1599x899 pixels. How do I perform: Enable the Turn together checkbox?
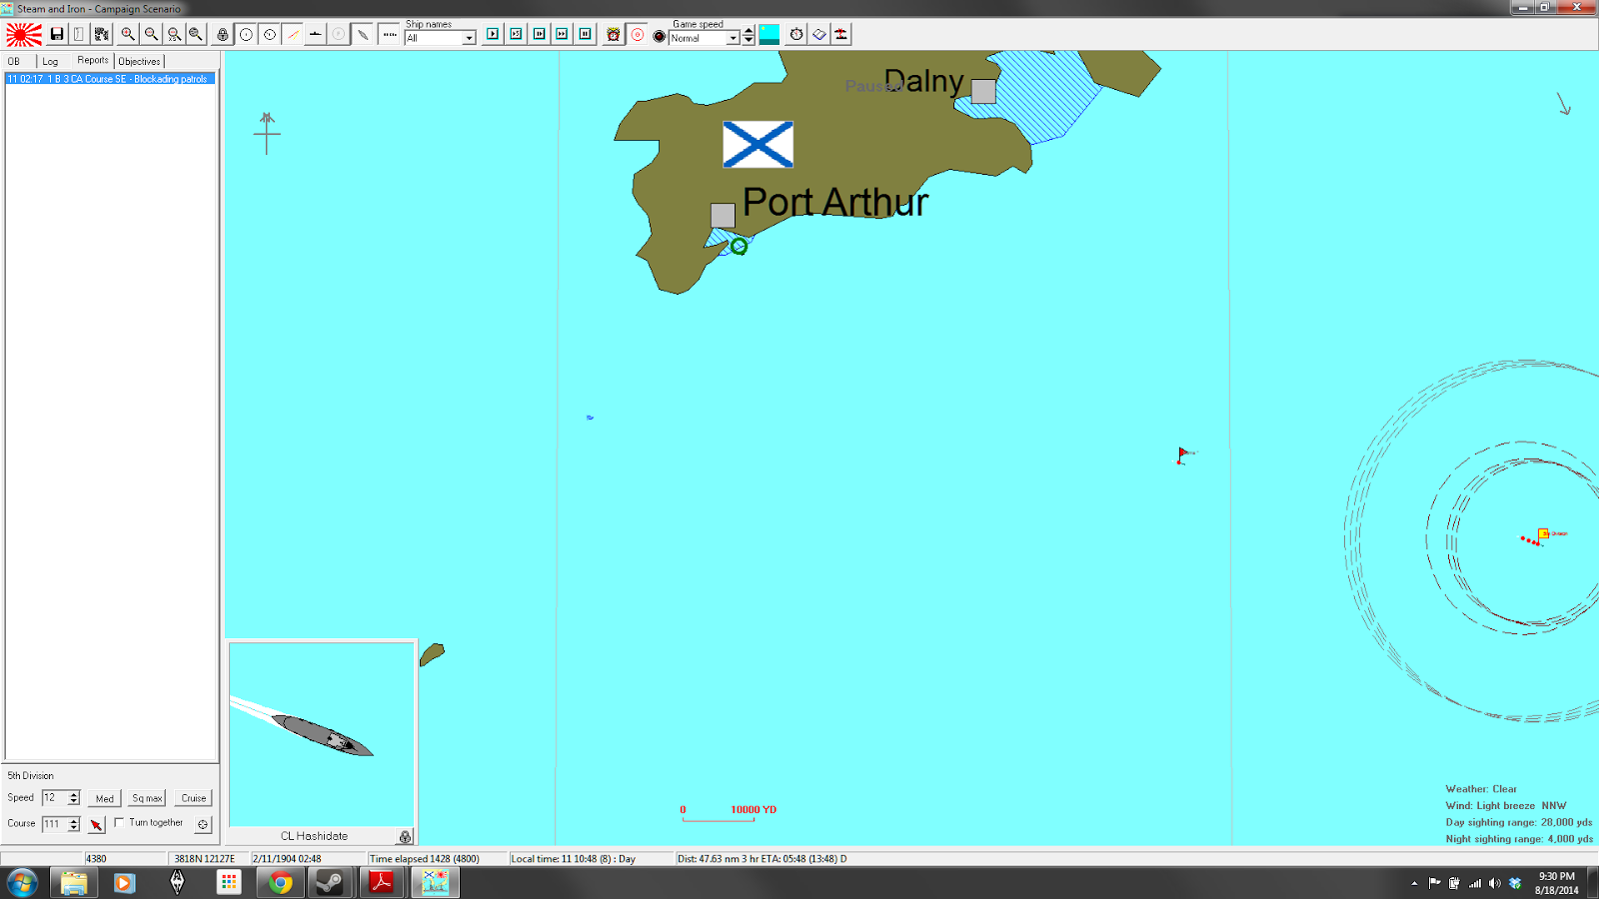tap(119, 822)
